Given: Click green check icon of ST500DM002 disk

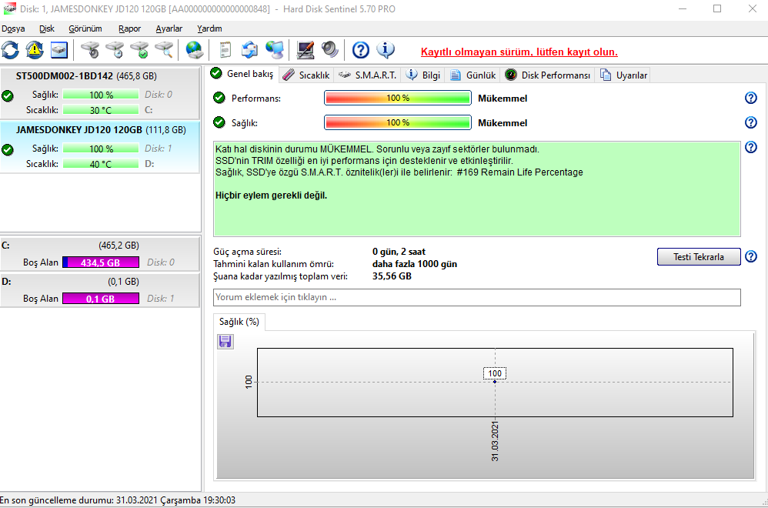Looking at the screenshot, I should point(8,96).
